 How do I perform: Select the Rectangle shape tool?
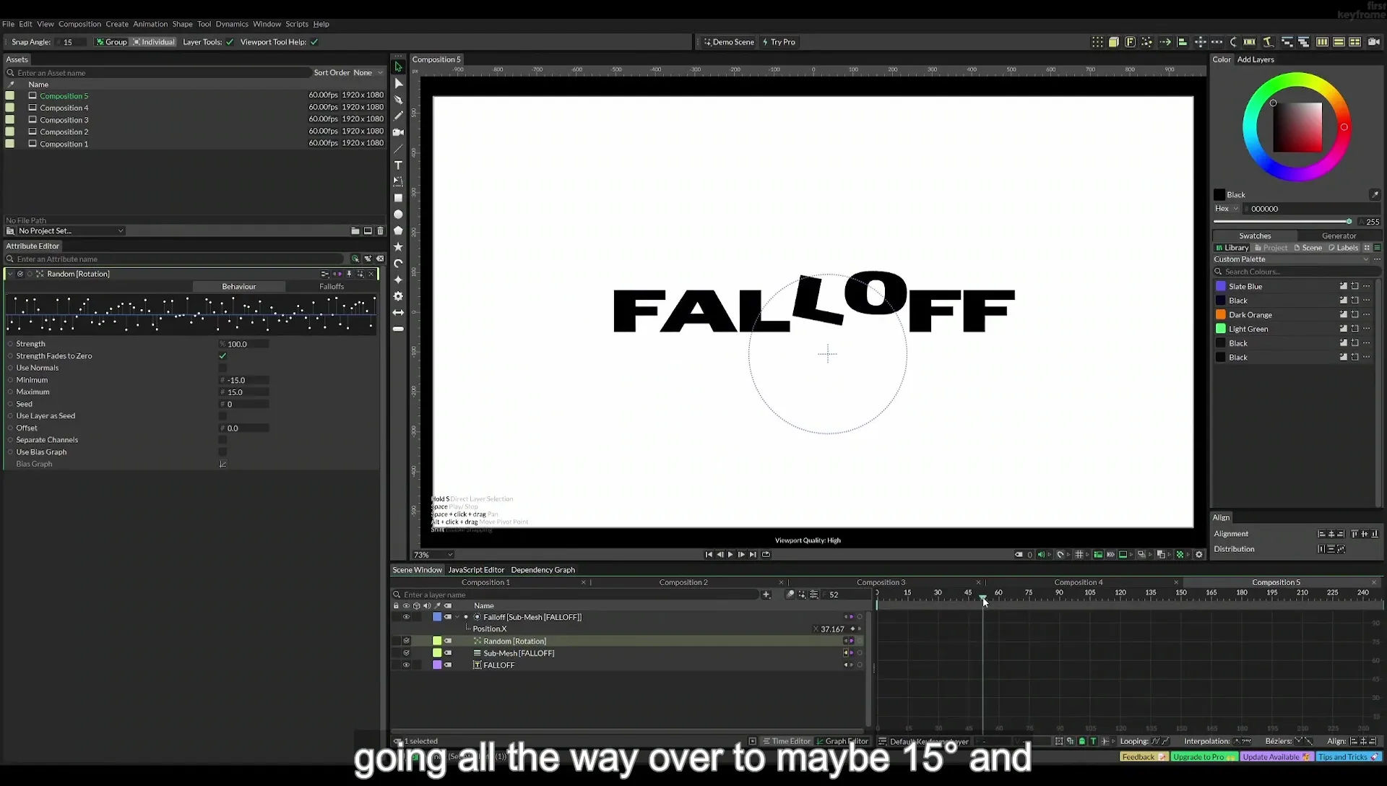[x=398, y=198]
